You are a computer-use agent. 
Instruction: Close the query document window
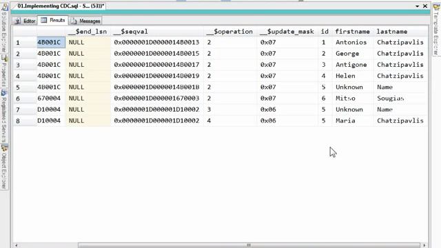click(425, 6)
